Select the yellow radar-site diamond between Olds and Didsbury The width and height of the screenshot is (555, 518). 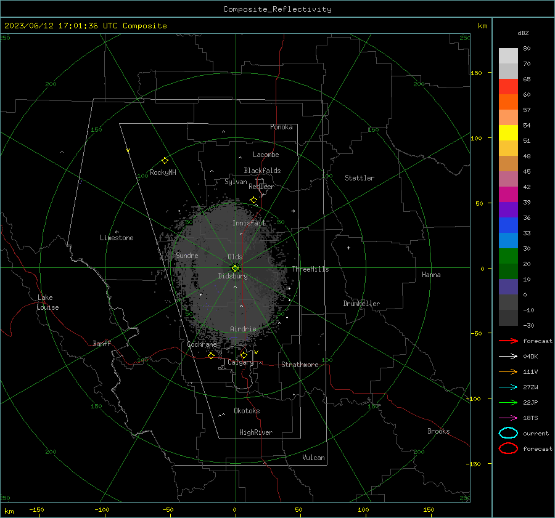[236, 269]
